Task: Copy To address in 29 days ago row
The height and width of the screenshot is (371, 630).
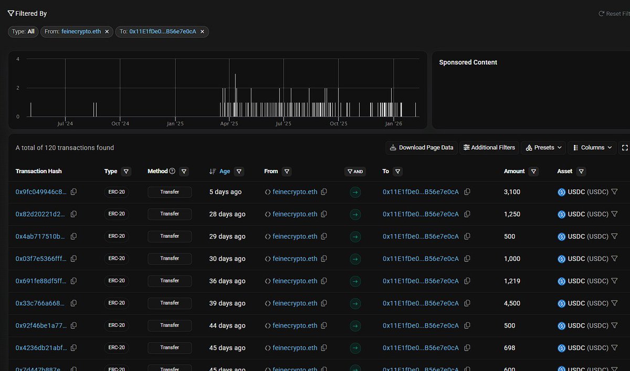Action: tap(467, 237)
